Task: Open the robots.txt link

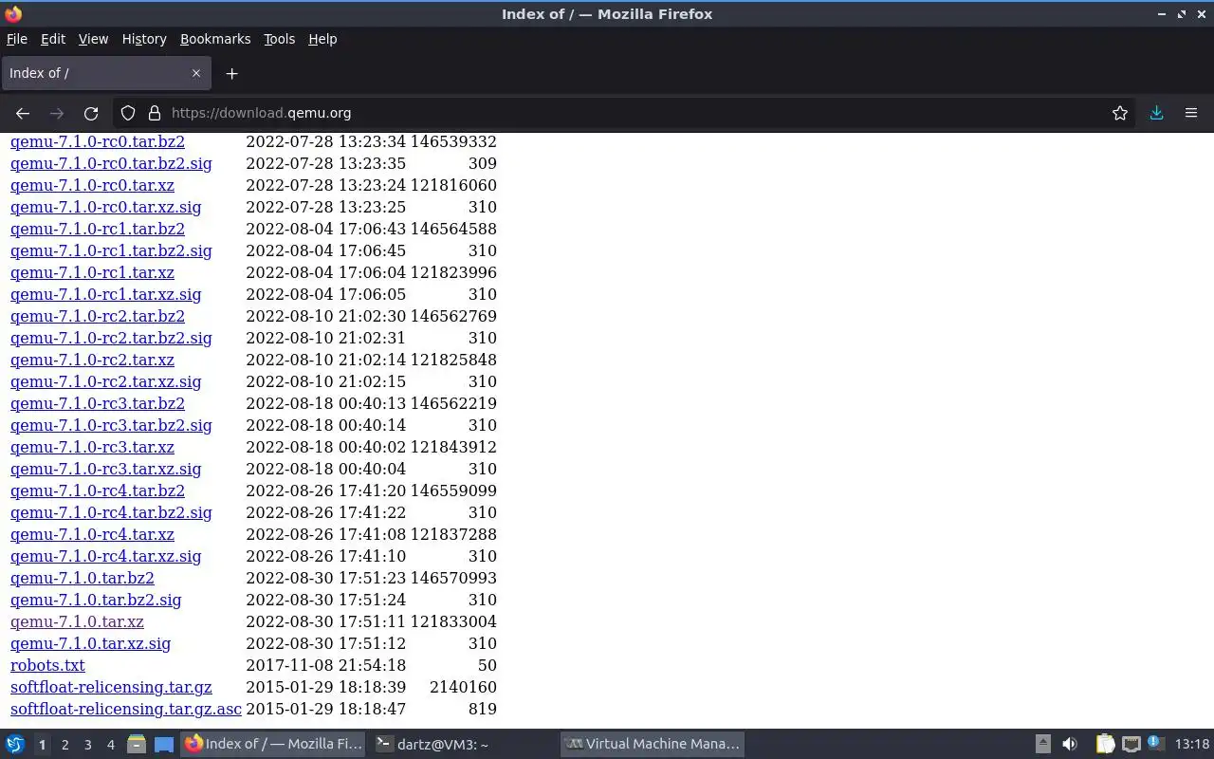Action: (x=47, y=665)
